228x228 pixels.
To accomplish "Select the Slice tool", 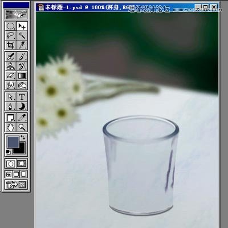I will 22,45.
